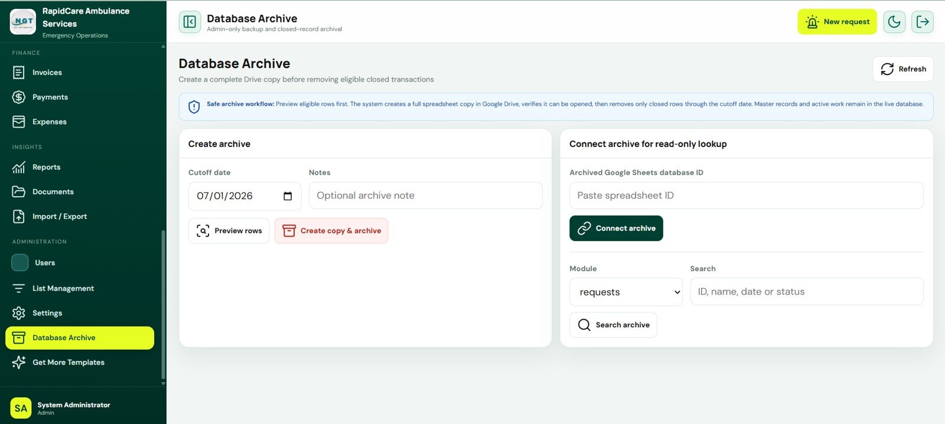Click the Expenses card icon
945x424 pixels.
(19, 122)
